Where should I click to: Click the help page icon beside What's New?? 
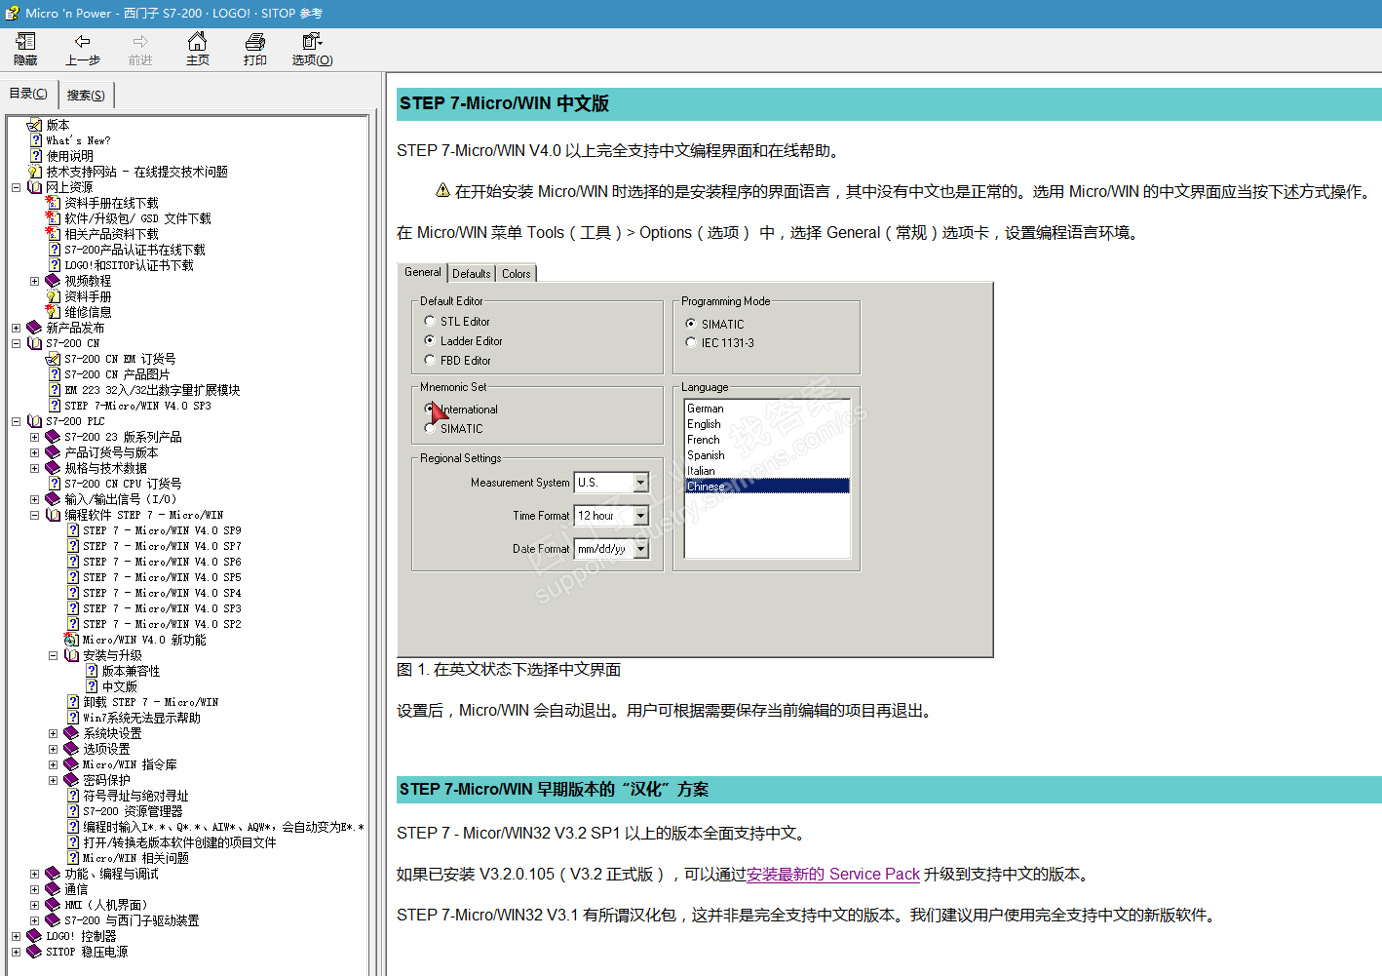[36, 140]
